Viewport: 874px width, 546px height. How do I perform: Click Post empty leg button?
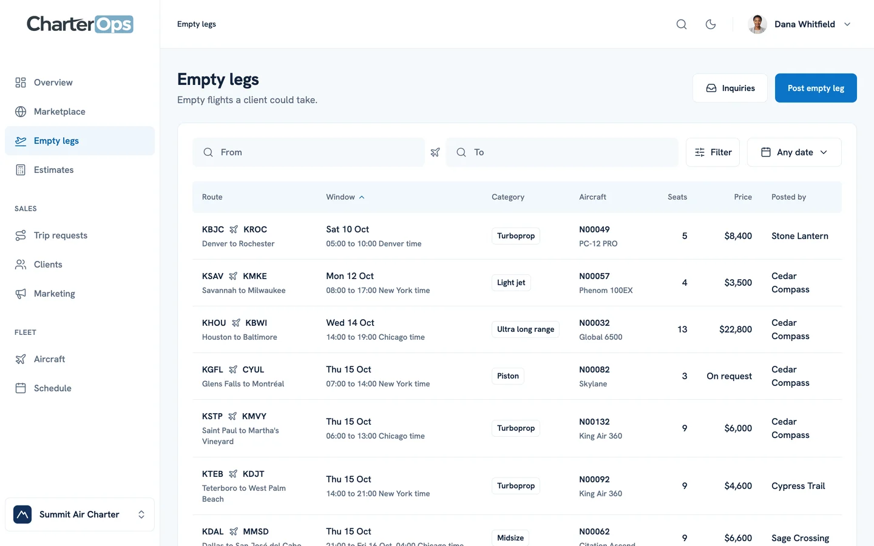pos(816,88)
